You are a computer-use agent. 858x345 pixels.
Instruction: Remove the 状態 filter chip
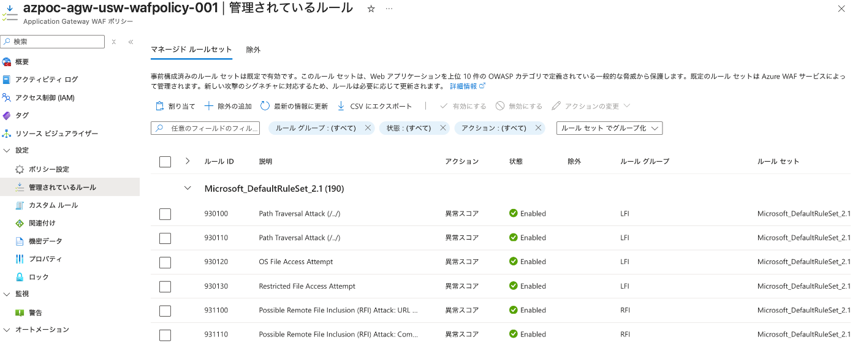[442, 128]
